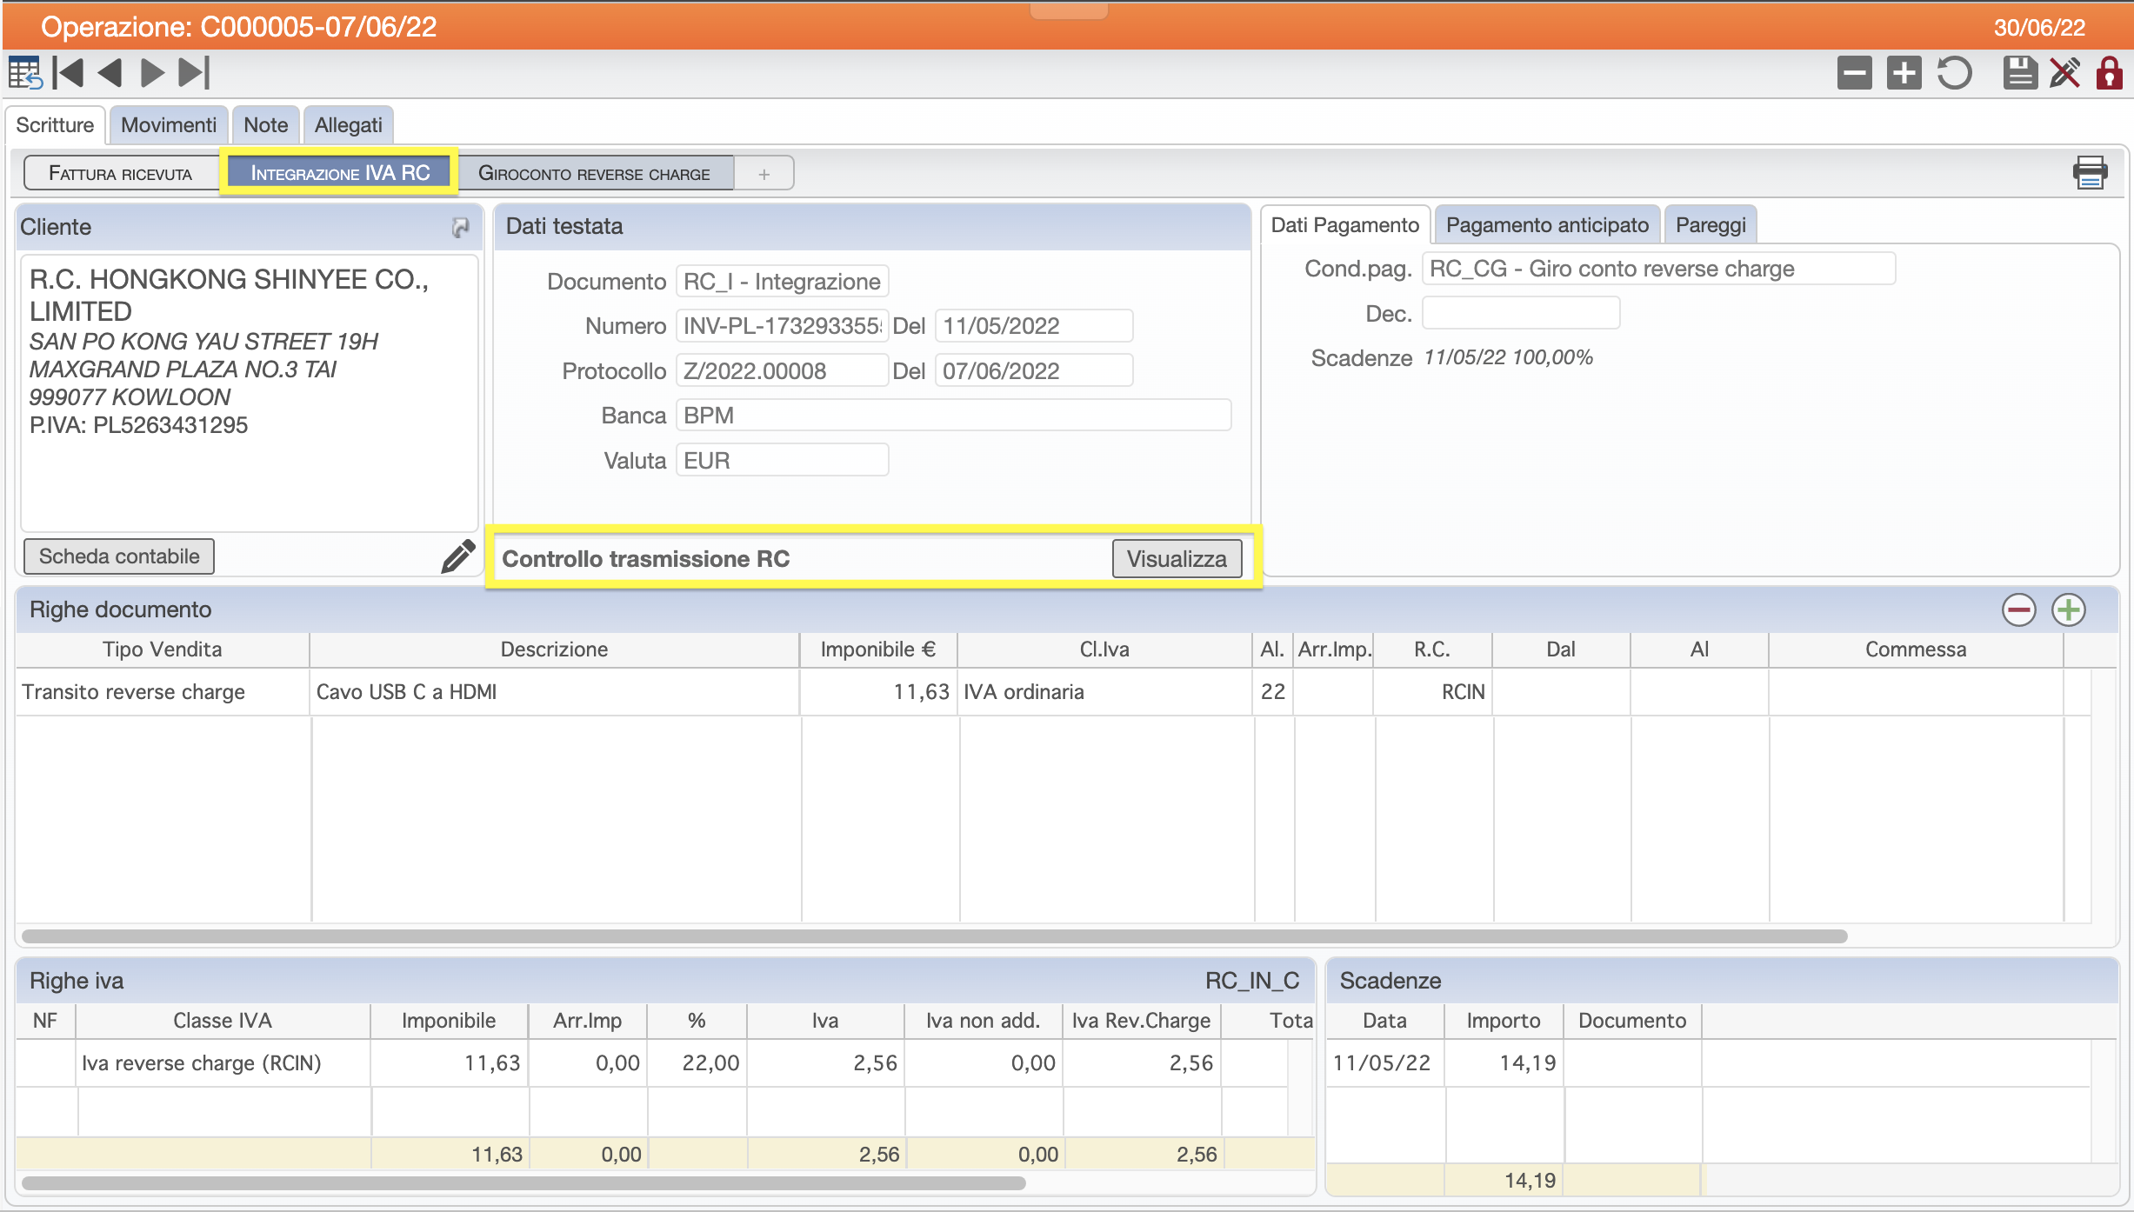The image size is (2134, 1212).
Task: Click Iva Rev.Charge column header
Action: 1141,1021
